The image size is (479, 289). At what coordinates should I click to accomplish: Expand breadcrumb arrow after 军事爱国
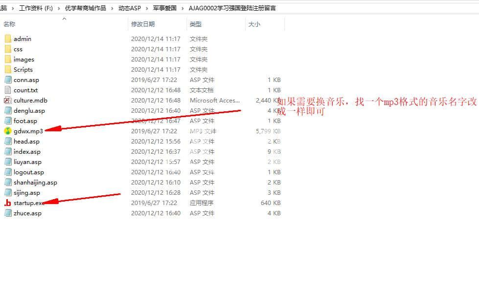[x=182, y=8]
